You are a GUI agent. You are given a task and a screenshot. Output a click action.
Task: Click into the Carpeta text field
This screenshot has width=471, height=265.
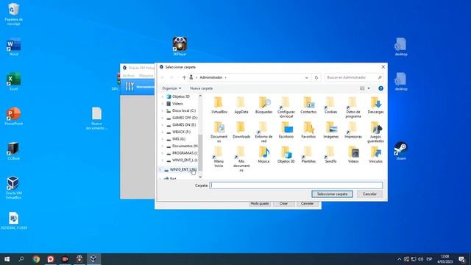296,185
